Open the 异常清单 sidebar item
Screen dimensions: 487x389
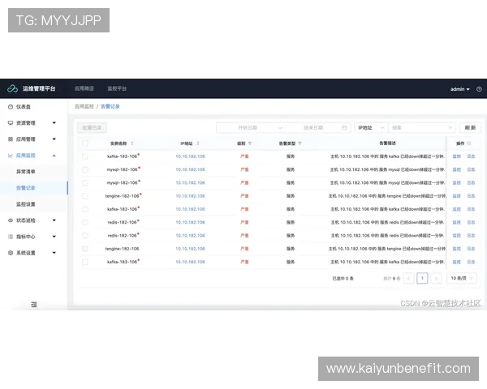pos(25,172)
